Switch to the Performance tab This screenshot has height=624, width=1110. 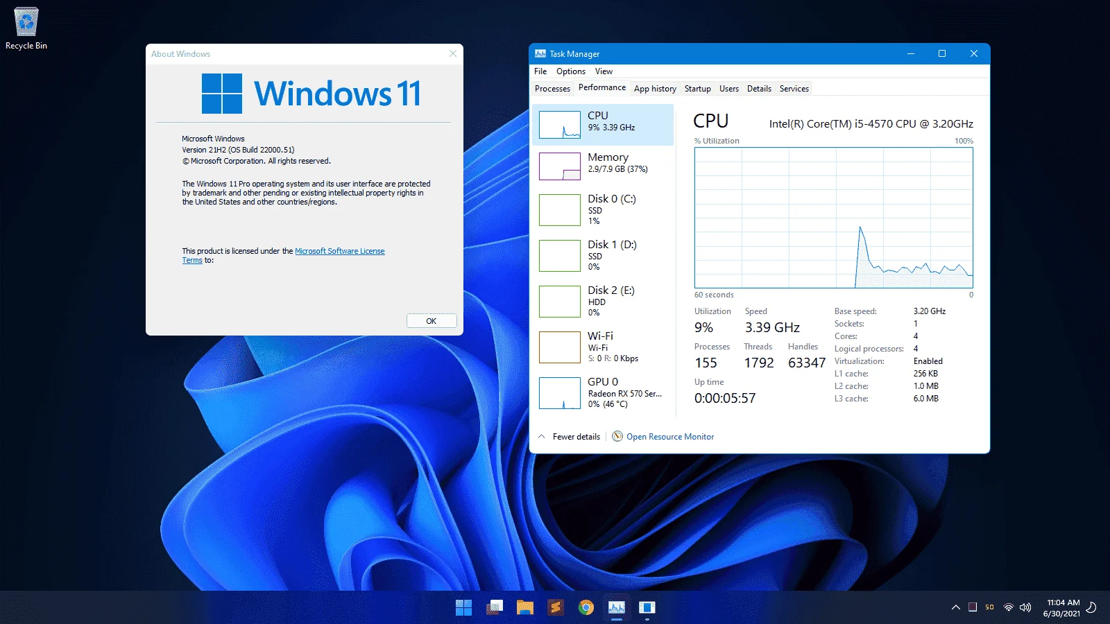click(602, 88)
